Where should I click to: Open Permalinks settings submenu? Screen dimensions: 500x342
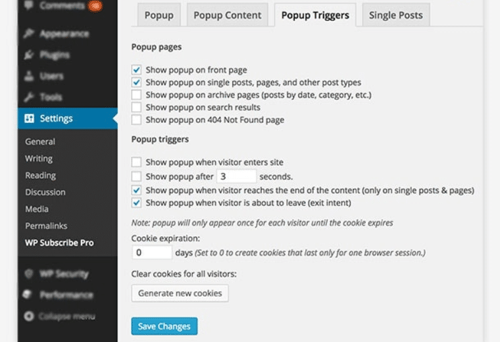tap(46, 226)
